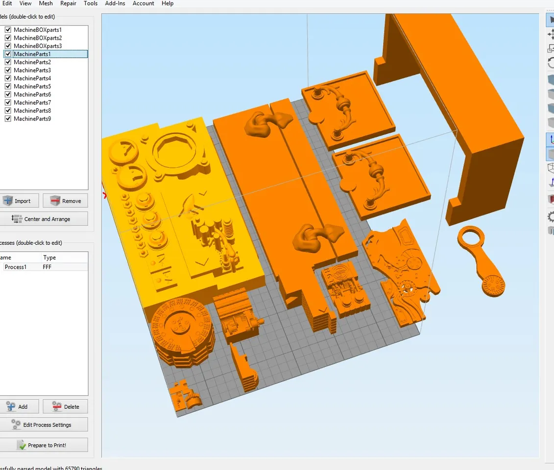554x470 pixels.
Task: Toggle the MachineParts1 checkbox
Action: [x=8, y=54]
